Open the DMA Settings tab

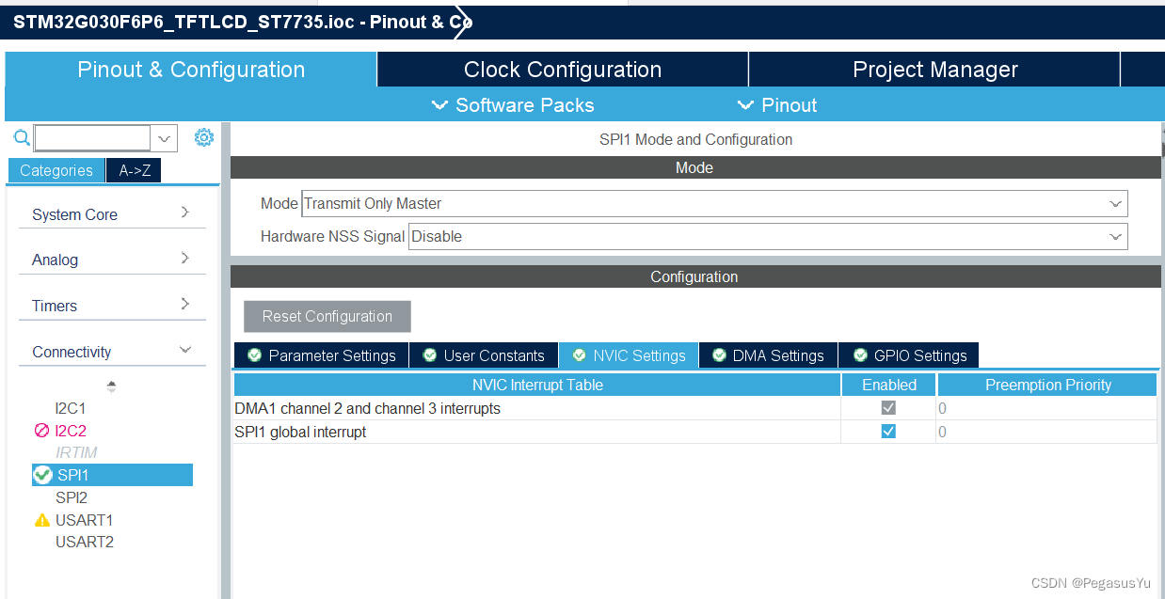coord(768,355)
